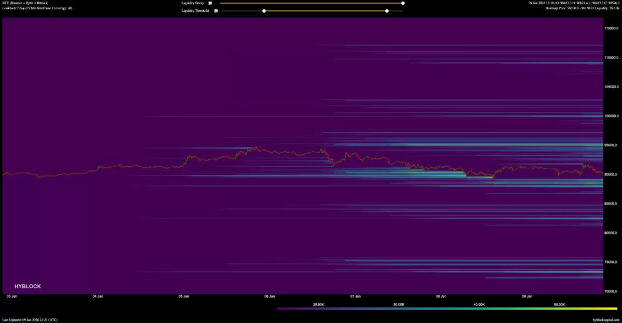Click the right handle of Liquidity Threshold slider
This screenshot has height=323, width=622.
point(387,10)
